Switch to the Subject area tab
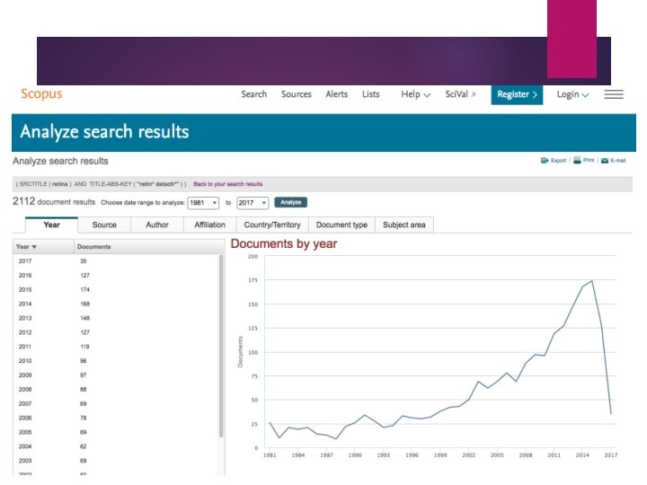The height and width of the screenshot is (485, 647). pyautogui.click(x=404, y=225)
